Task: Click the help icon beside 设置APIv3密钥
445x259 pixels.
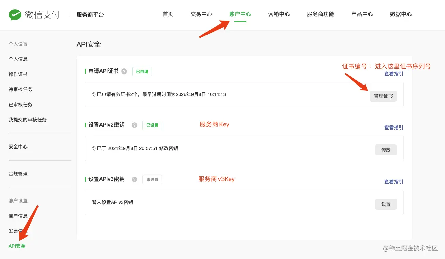Action: (134, 179)
